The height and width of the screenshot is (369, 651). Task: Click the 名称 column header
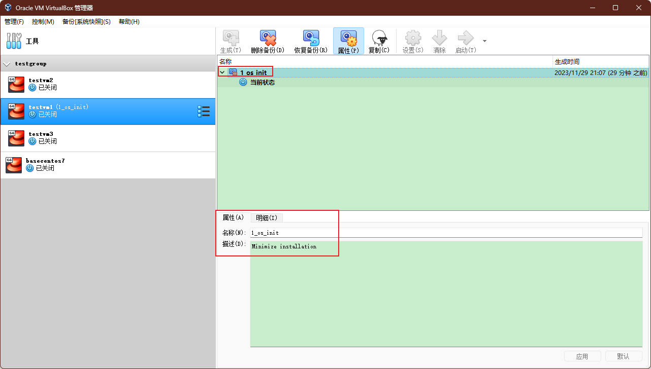tap(385, 61)
